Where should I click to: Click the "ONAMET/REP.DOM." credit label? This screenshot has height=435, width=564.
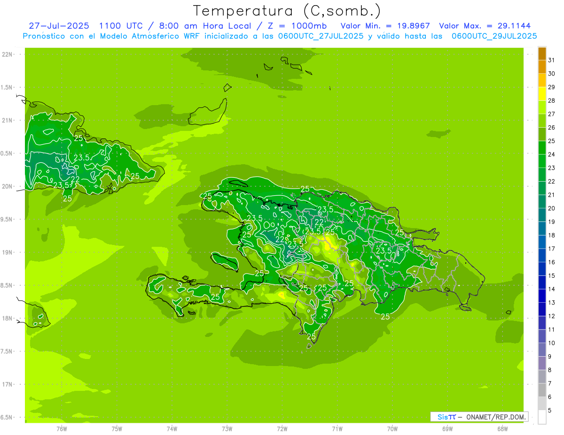pyautogui.click(x=496, y=417)
